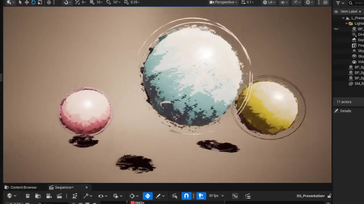Open viewport Show flags eye menu
Screen dimensions: 364x204
(284, 2)
